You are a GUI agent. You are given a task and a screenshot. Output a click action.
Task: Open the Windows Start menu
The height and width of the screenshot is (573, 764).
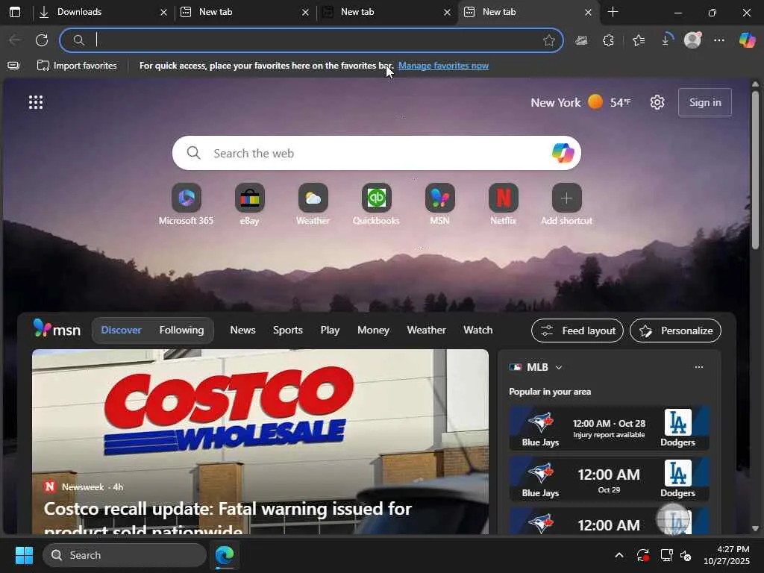(24, 555)
